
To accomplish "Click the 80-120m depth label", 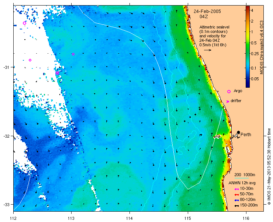I will 248,200.
